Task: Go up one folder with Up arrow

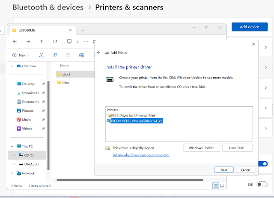Action: coord(42,42)
